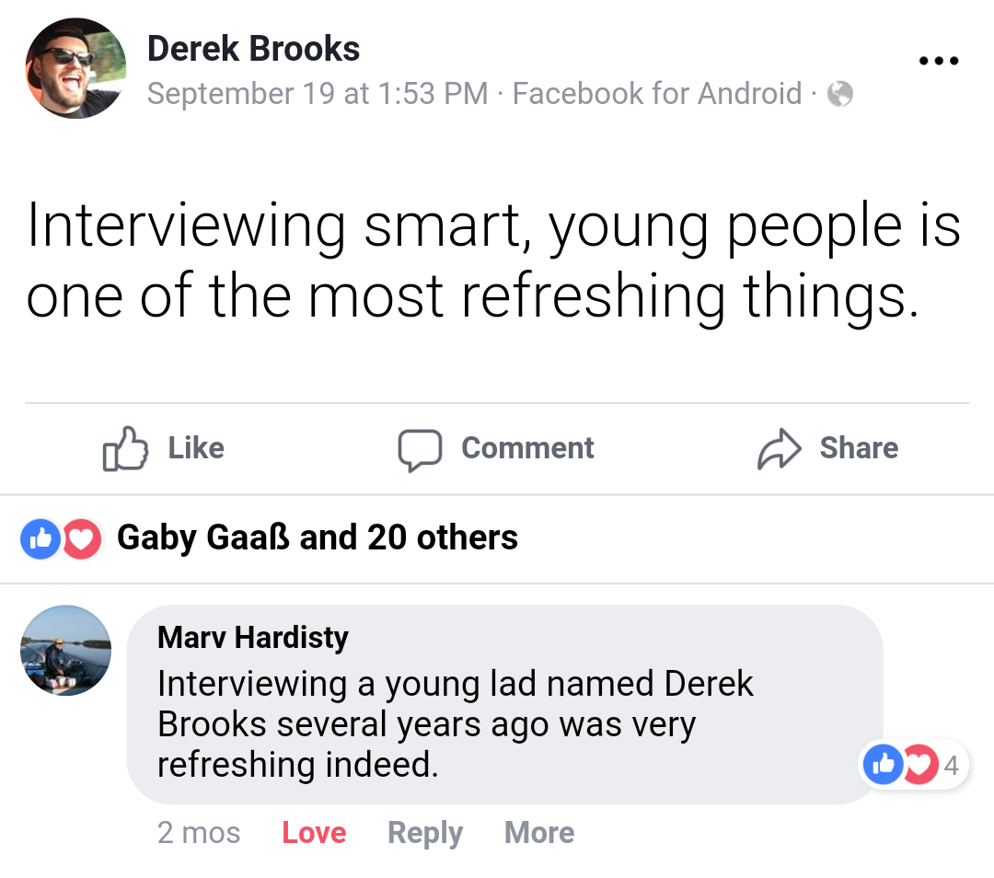This screenshot has height=878, width=994.
Task: Click the 2 mos comment timestamp
Action: click(199, 833)
